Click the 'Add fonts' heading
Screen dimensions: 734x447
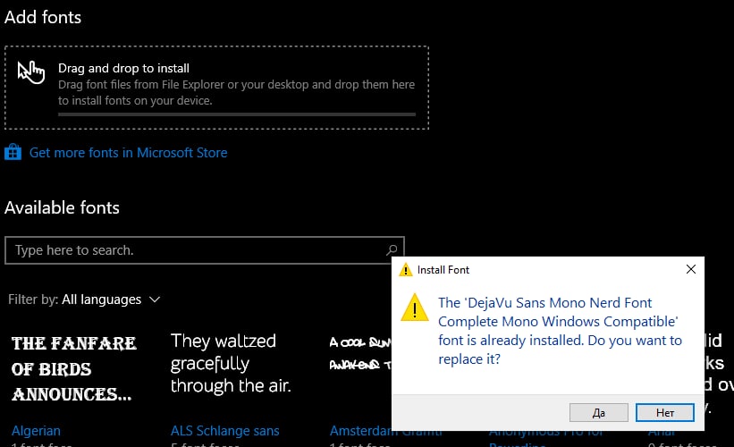[43, 17]
